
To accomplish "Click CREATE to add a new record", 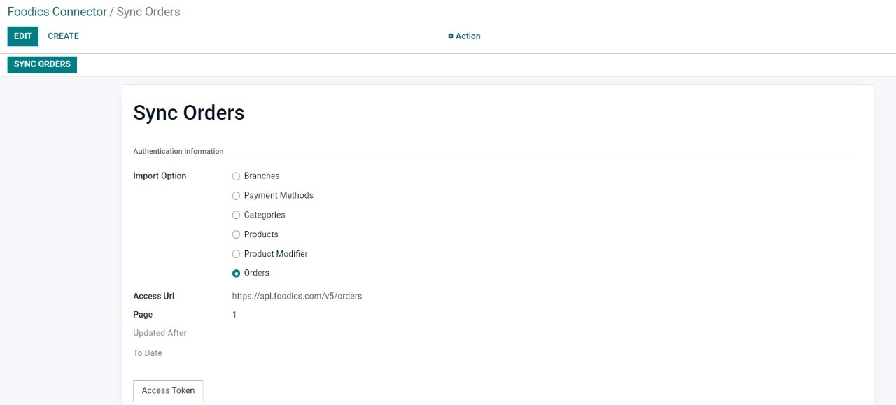I will pos(63,36).
